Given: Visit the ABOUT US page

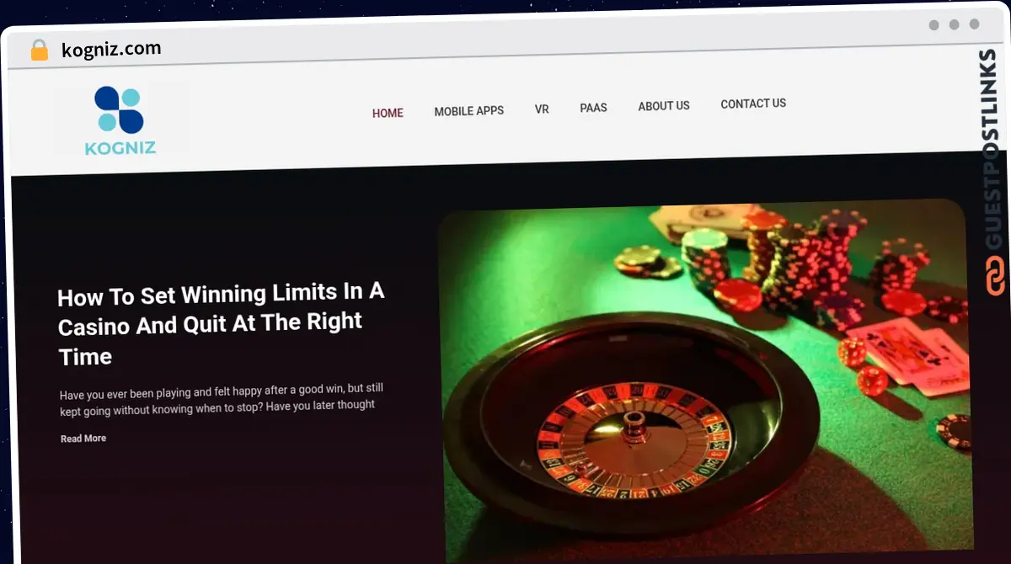Looking at the screenshot, I should pyautogui.click(x=664, y=106).
